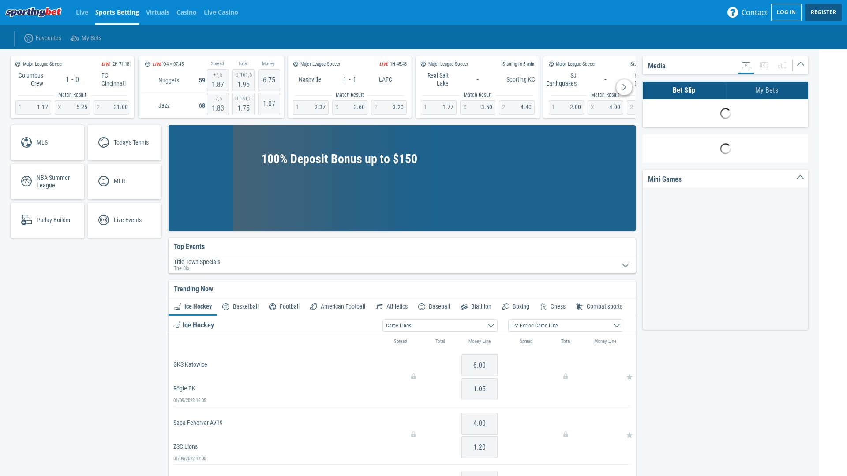The width and height of the screenshot is (847, 476).
Task: Switch Media panel to field view
Action: [764, 65]
